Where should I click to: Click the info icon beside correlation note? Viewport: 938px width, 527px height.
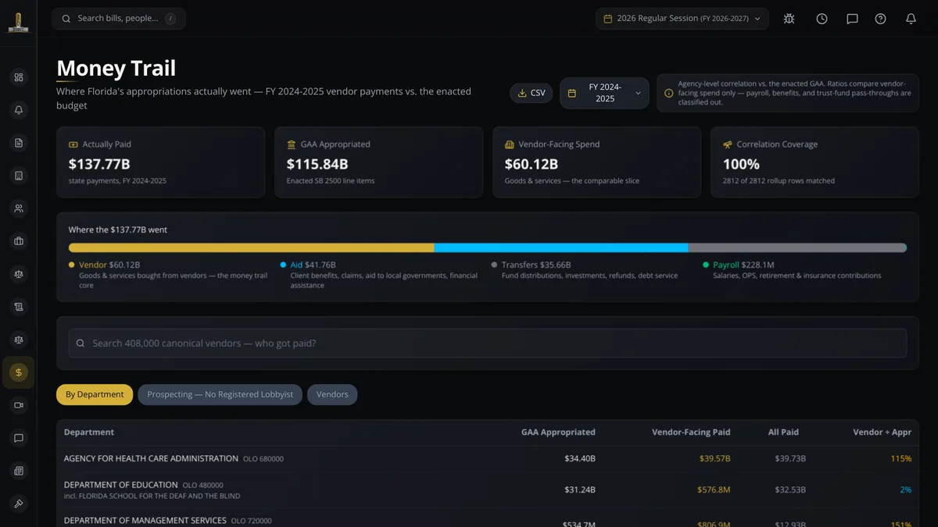click(x=668, y=93)
